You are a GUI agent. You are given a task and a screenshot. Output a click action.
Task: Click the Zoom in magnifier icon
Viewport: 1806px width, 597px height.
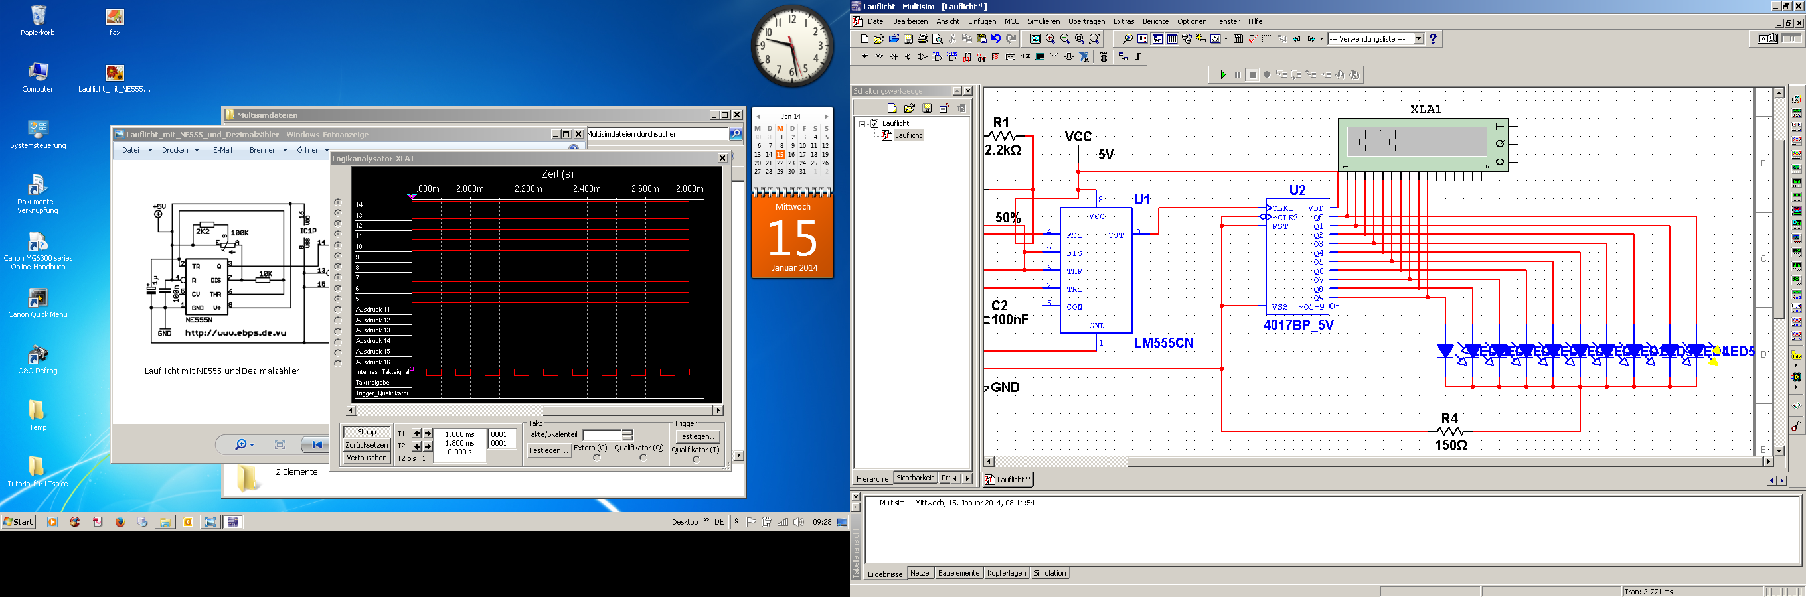(1050, 39)
